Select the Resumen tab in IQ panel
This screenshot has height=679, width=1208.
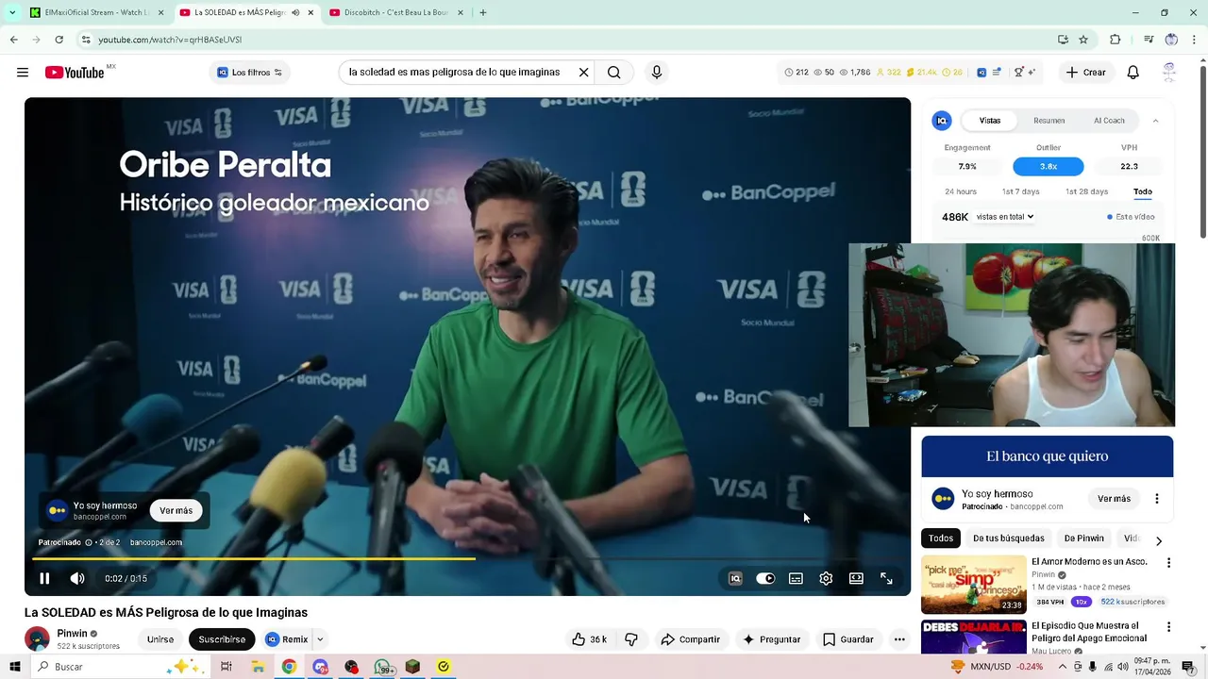coord(1049,121)
